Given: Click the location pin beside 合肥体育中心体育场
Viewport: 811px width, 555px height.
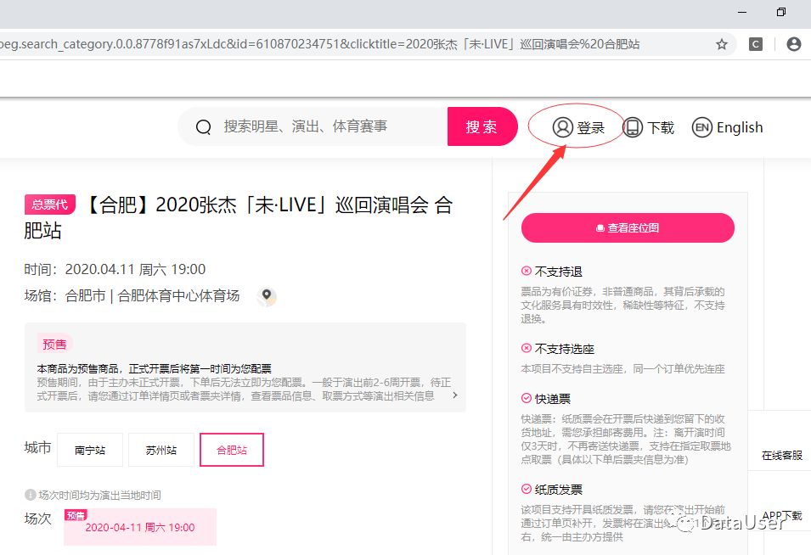Looking at the screenshot, I should coord(267,297).
